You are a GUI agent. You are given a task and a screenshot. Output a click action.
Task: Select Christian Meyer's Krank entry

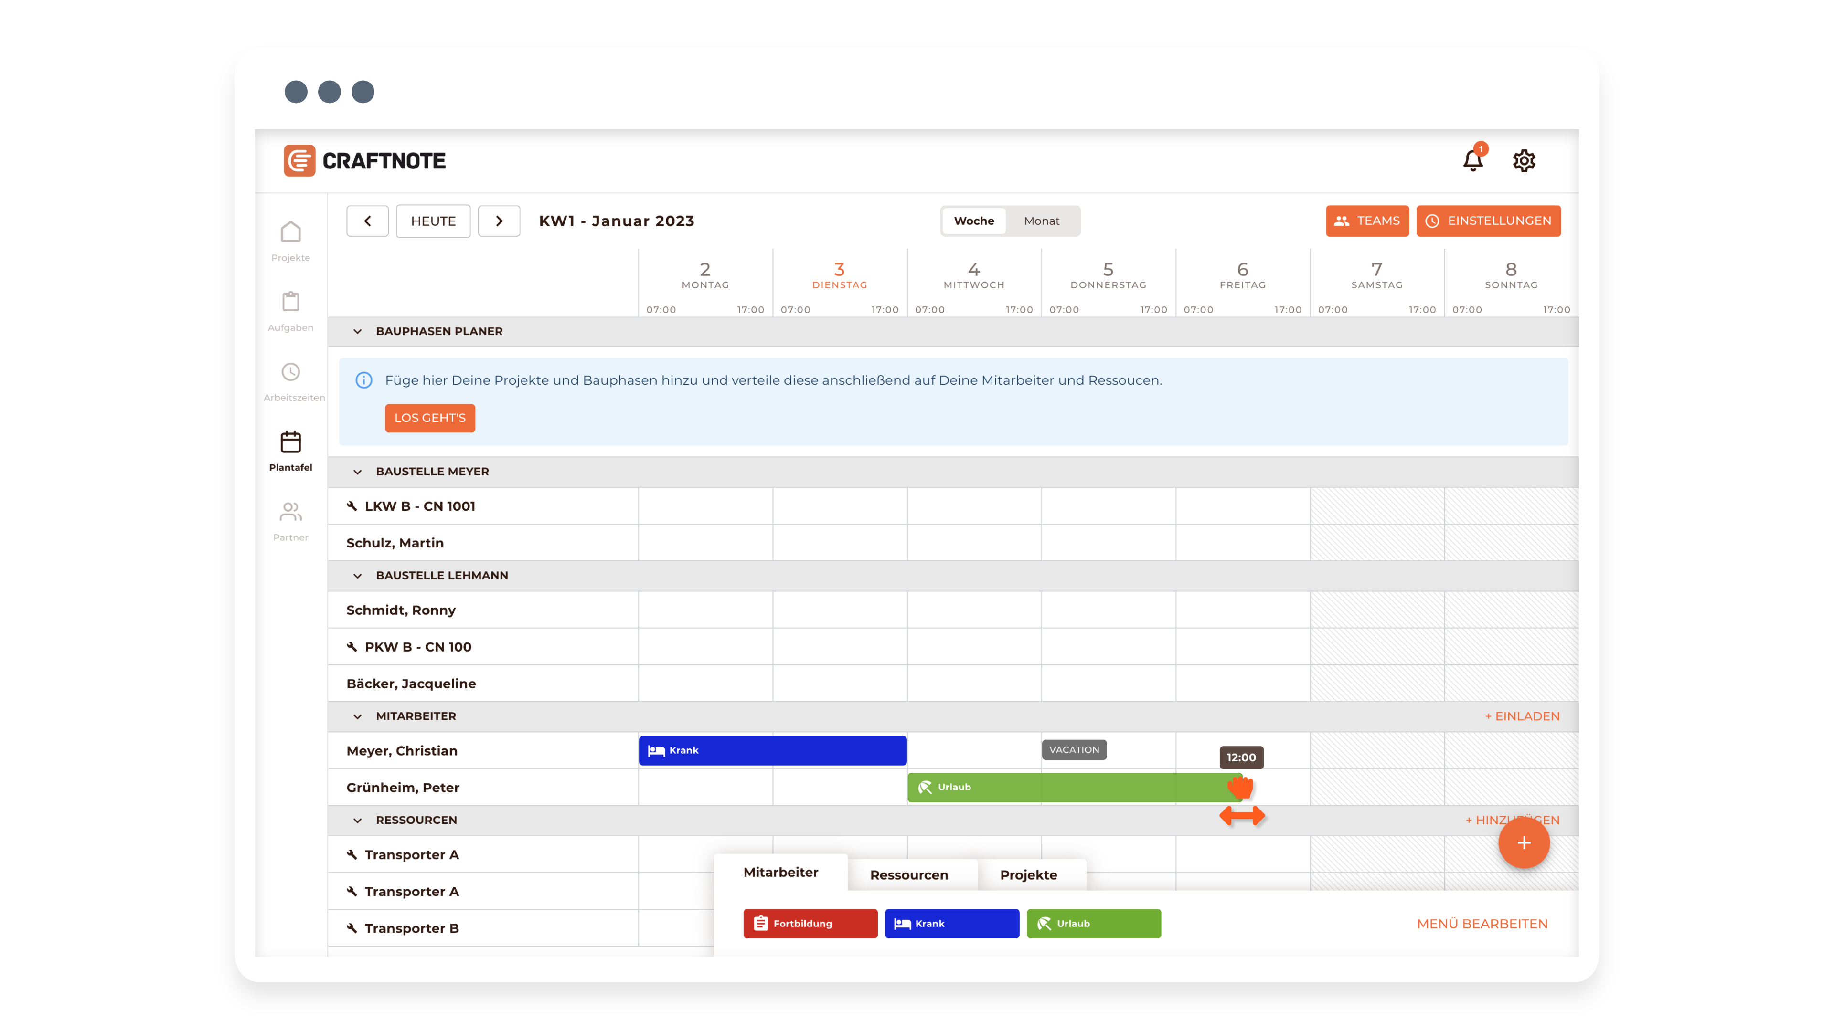[x=772, y=751]
